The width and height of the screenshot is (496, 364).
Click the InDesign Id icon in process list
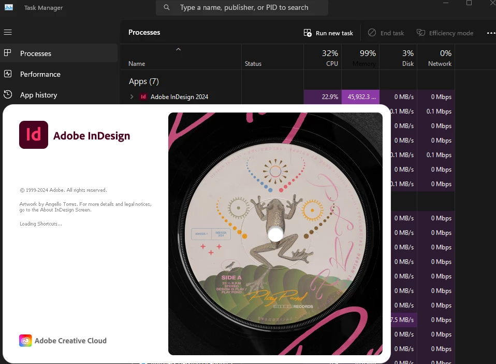click(x=143, y=96)
